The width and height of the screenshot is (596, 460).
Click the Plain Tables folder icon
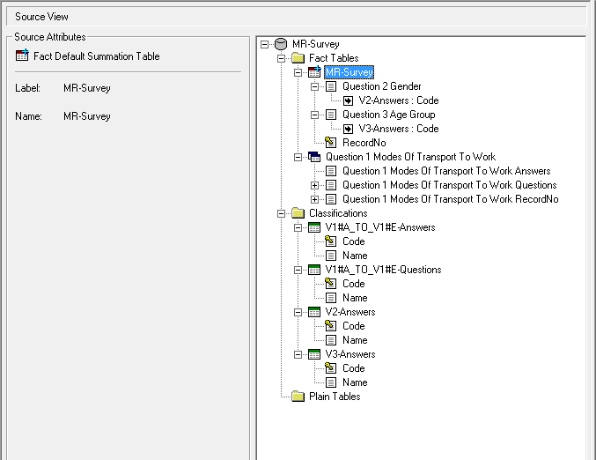tap(298, 397)
